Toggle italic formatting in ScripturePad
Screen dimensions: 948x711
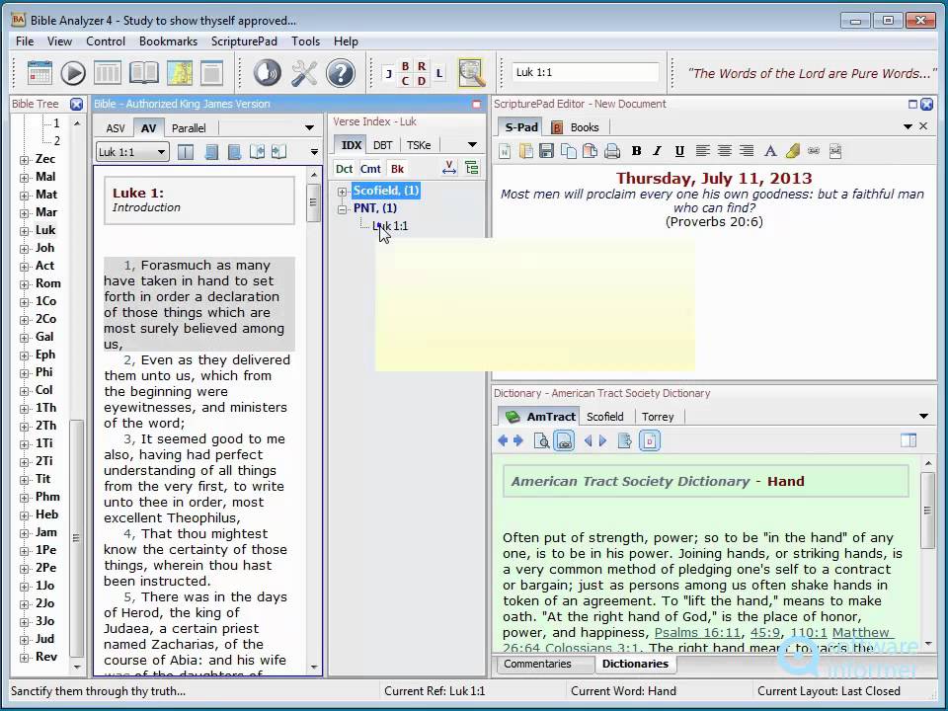(x=658, y=151)
